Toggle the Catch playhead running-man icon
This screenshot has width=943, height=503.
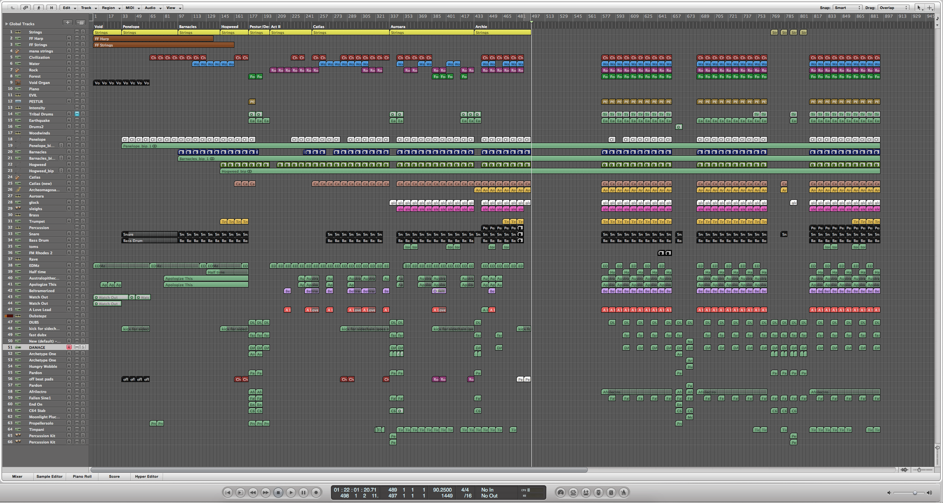tap(39, 7)
